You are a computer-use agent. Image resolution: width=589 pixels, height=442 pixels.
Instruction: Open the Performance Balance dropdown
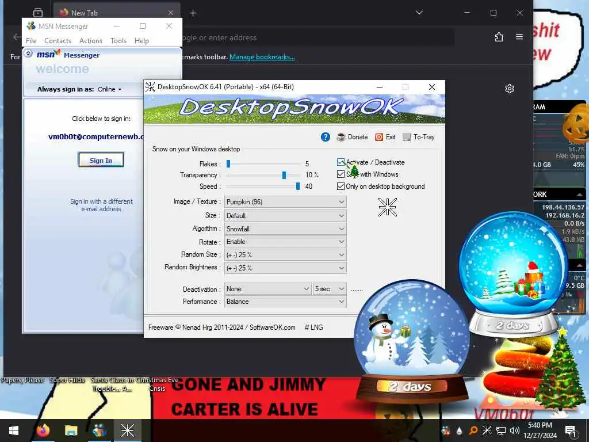(x=285, y=302)
